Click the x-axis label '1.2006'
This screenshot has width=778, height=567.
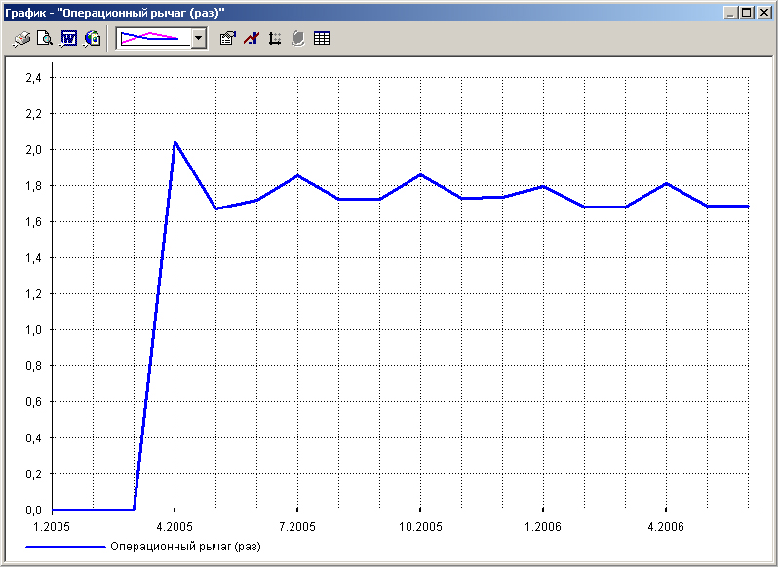coord(543,526)
